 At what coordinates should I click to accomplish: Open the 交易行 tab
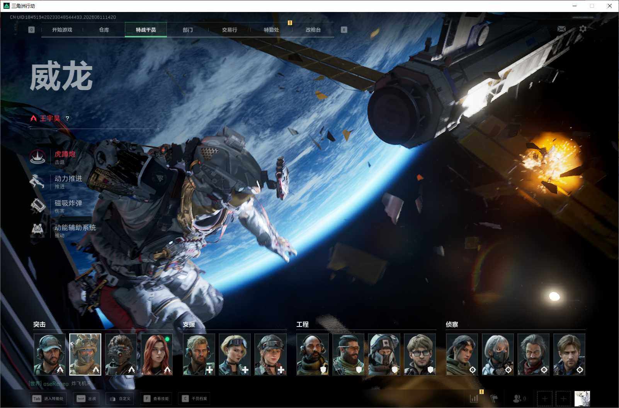click(x=230, y=30)
